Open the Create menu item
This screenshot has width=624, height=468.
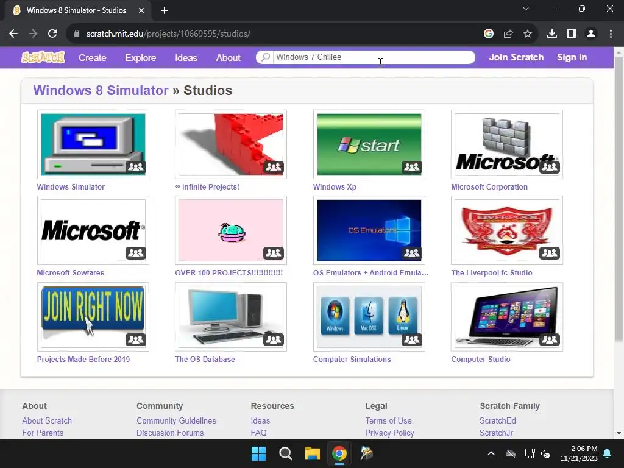click(93, 58)
